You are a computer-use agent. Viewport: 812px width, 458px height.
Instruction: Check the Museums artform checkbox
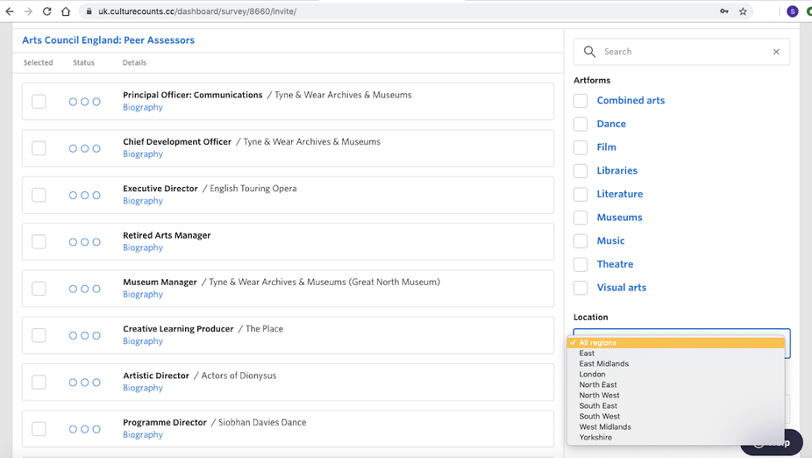coord(581,217)
